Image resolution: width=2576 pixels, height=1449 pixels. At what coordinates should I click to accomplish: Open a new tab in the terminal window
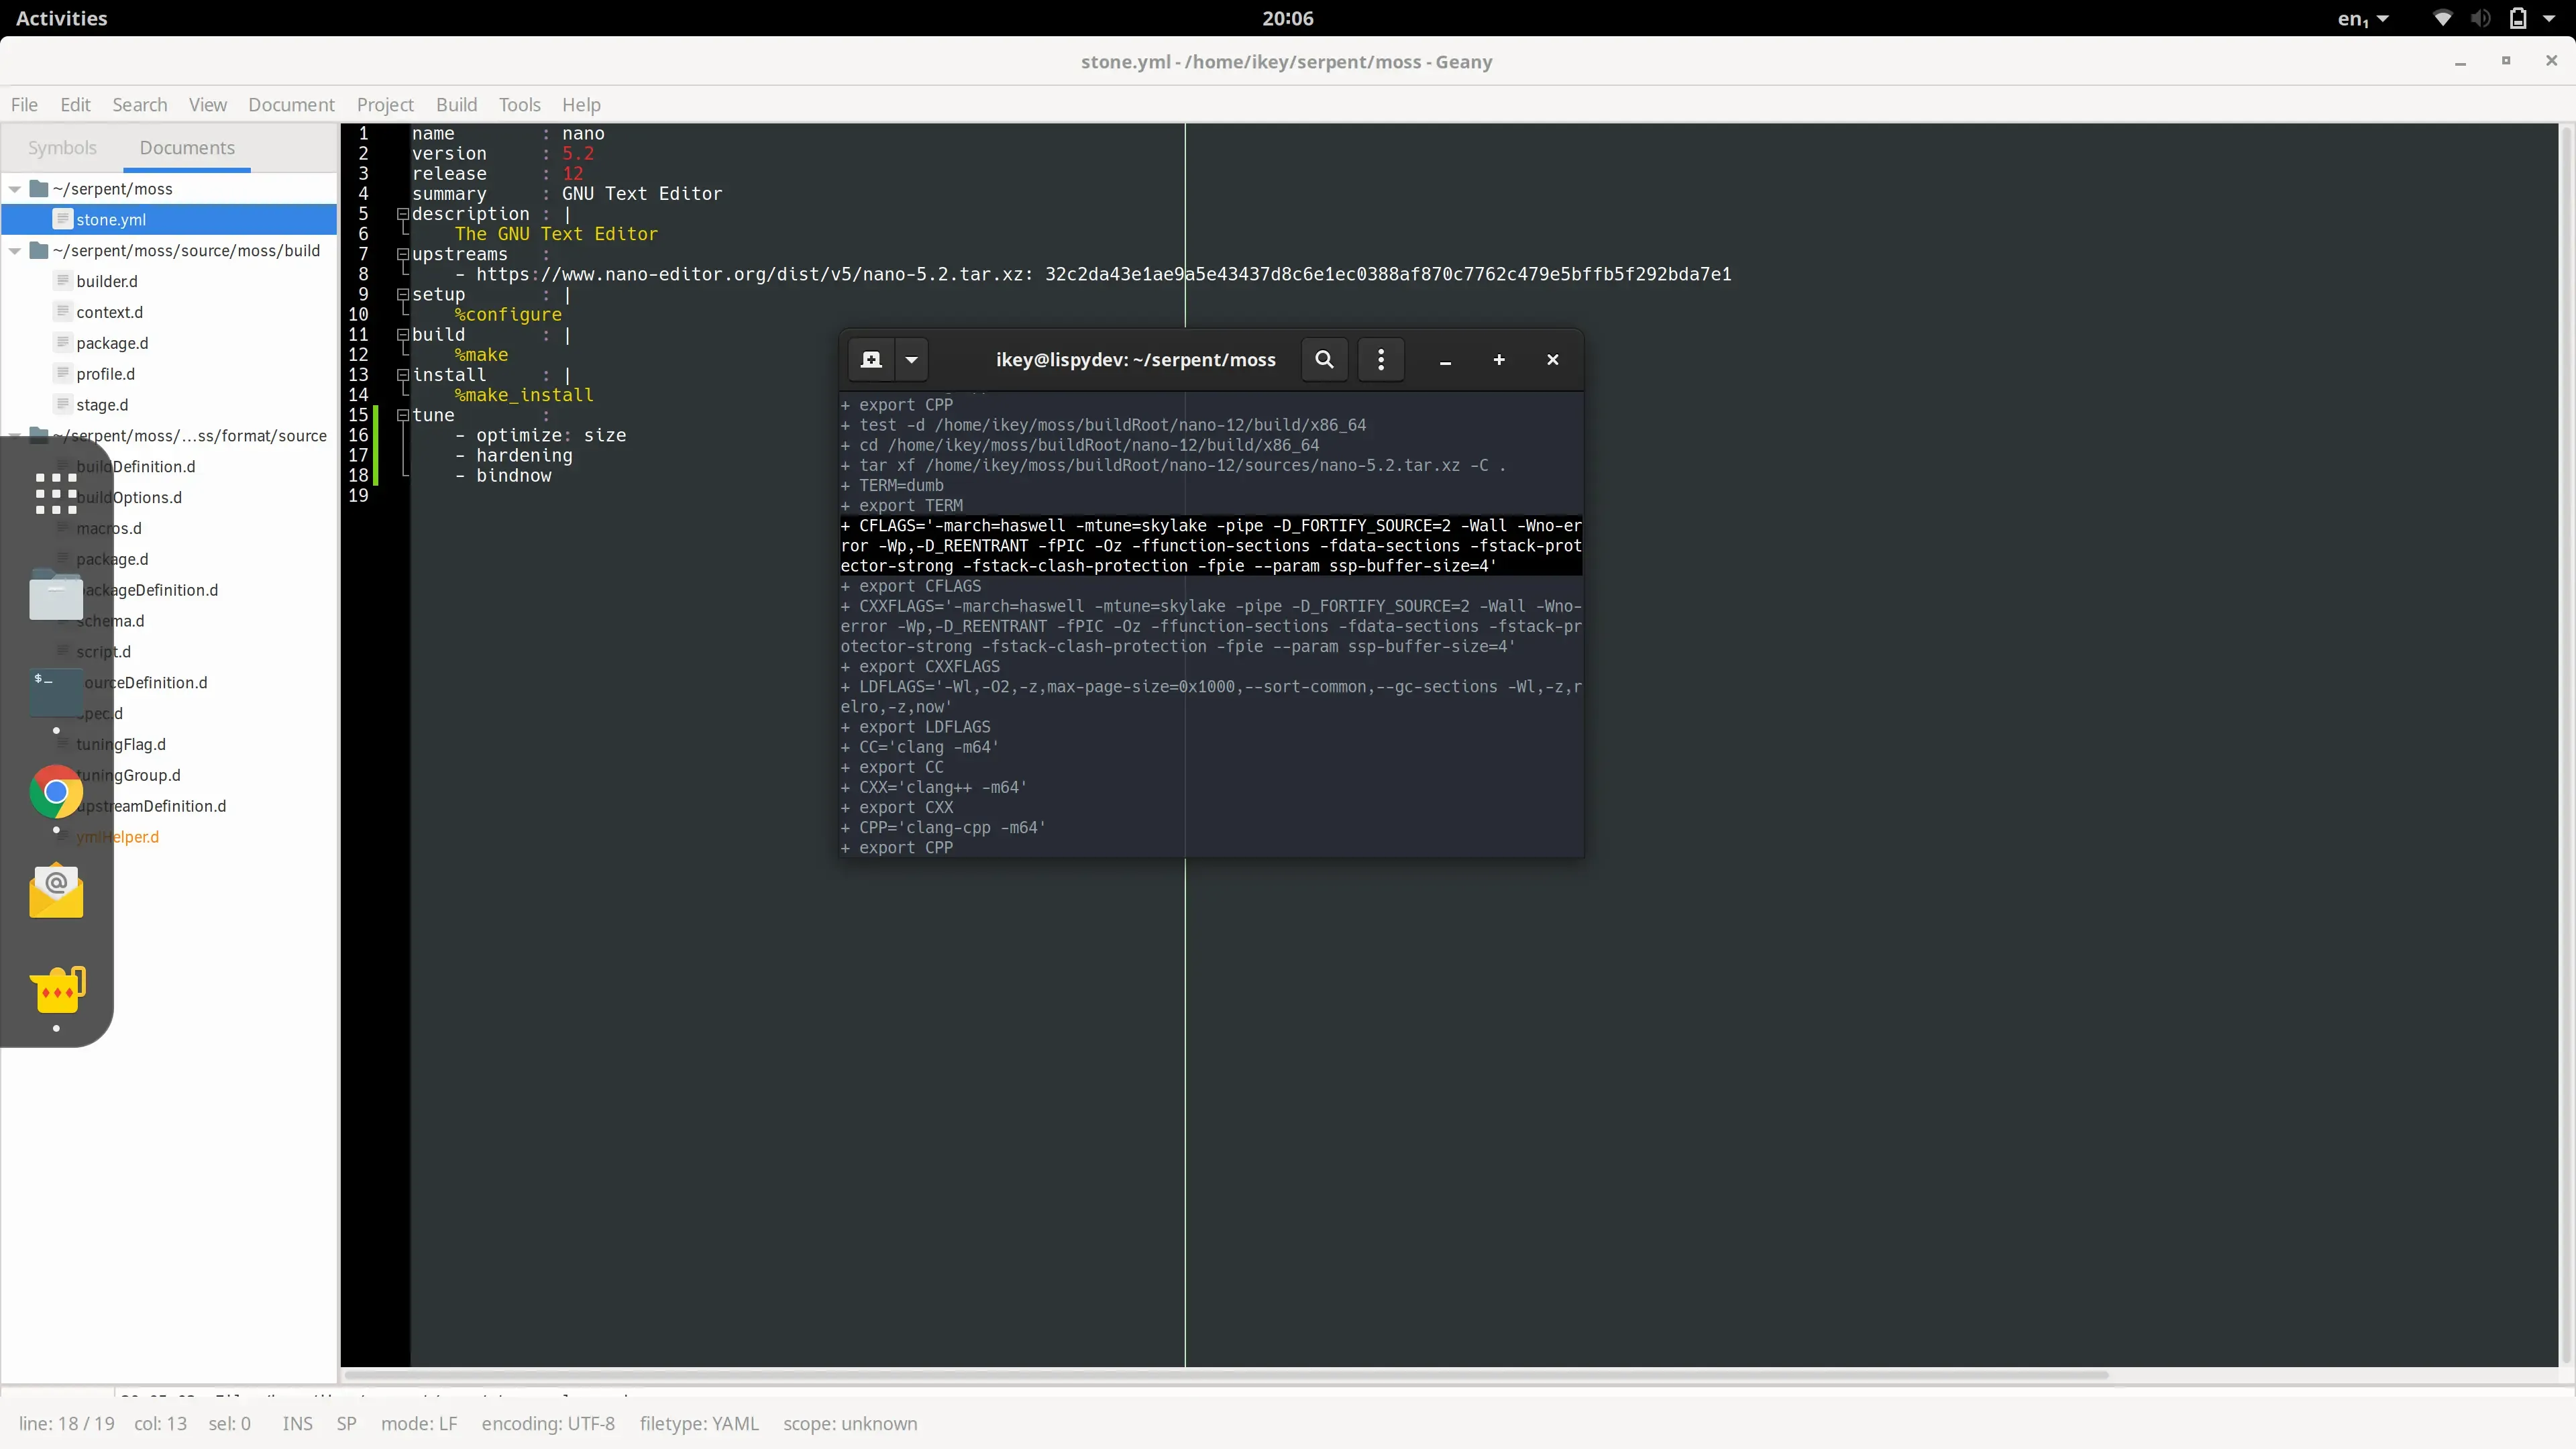(x=871, y=360)
